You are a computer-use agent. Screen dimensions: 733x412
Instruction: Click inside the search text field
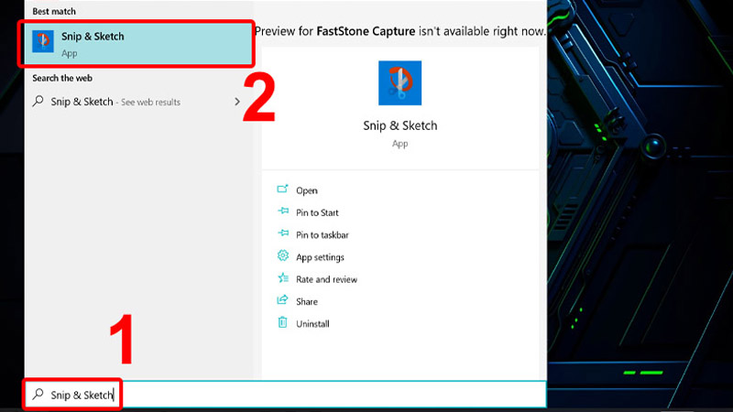[x=330, y=395]
